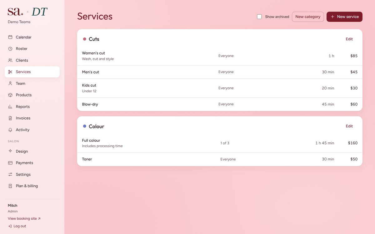Image resolution: width=375 pixels, height=234 pixels.
Task: Click Everyone in the Toner row
Action: pos(228,159)
